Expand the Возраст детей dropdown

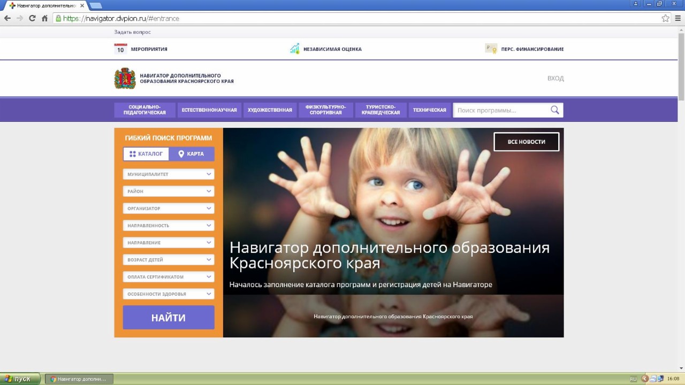click(x=168, y=260)
